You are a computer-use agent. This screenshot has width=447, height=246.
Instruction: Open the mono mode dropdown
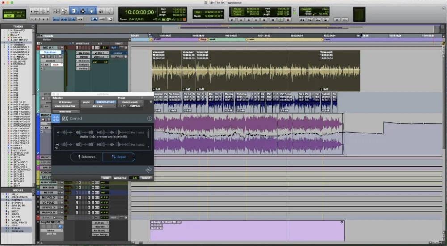(x=65, y=112)
